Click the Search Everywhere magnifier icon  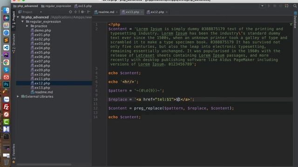(295, 6)
